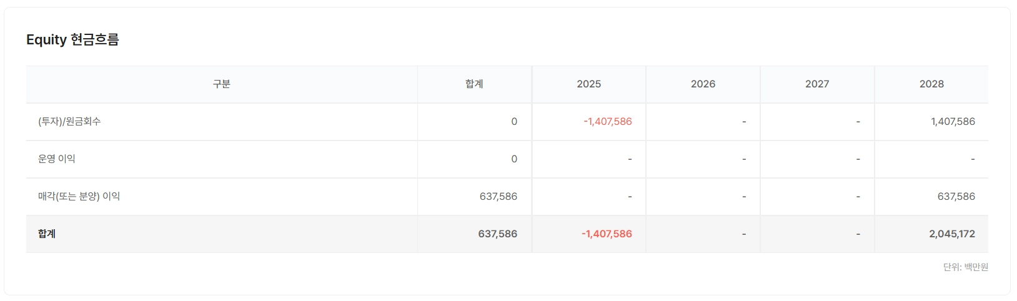The height and width of the screenshot is (301, 1017).
Task: Click red -1,407,586 in total row
Action: [x=607, y=234]
